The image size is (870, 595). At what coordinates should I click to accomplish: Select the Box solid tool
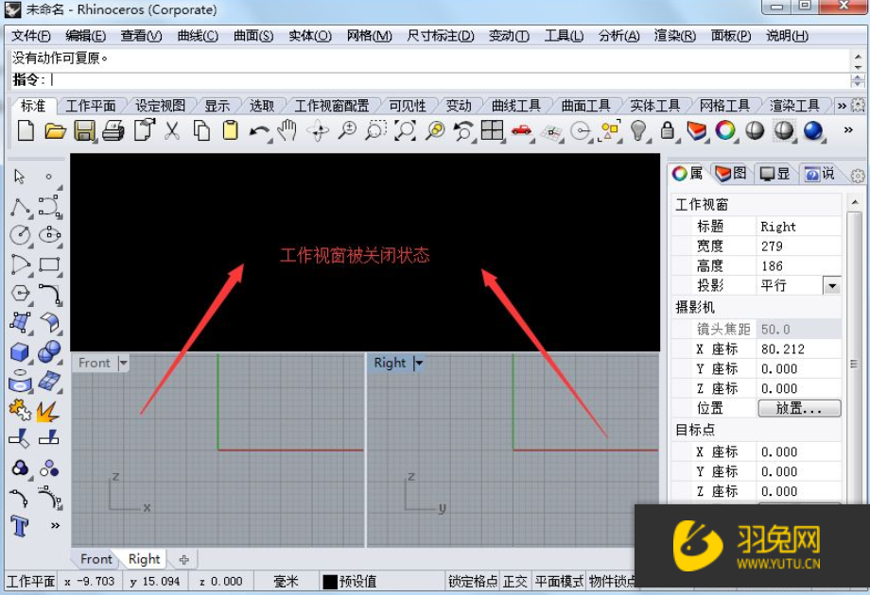pos(20,351)
